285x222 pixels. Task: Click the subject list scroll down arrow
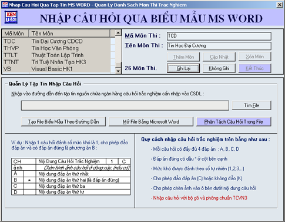point(118,71)
